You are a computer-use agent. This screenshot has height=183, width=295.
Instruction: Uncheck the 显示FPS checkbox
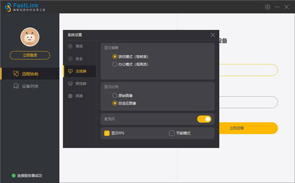pyautogui.click(x=107, y=133)
